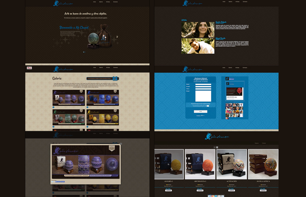Click the previous page arrow above the products
306x197 pixels.
coord(214,147)
